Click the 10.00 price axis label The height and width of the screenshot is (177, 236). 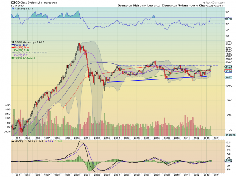pyautogui.click(x=229, y=85)
